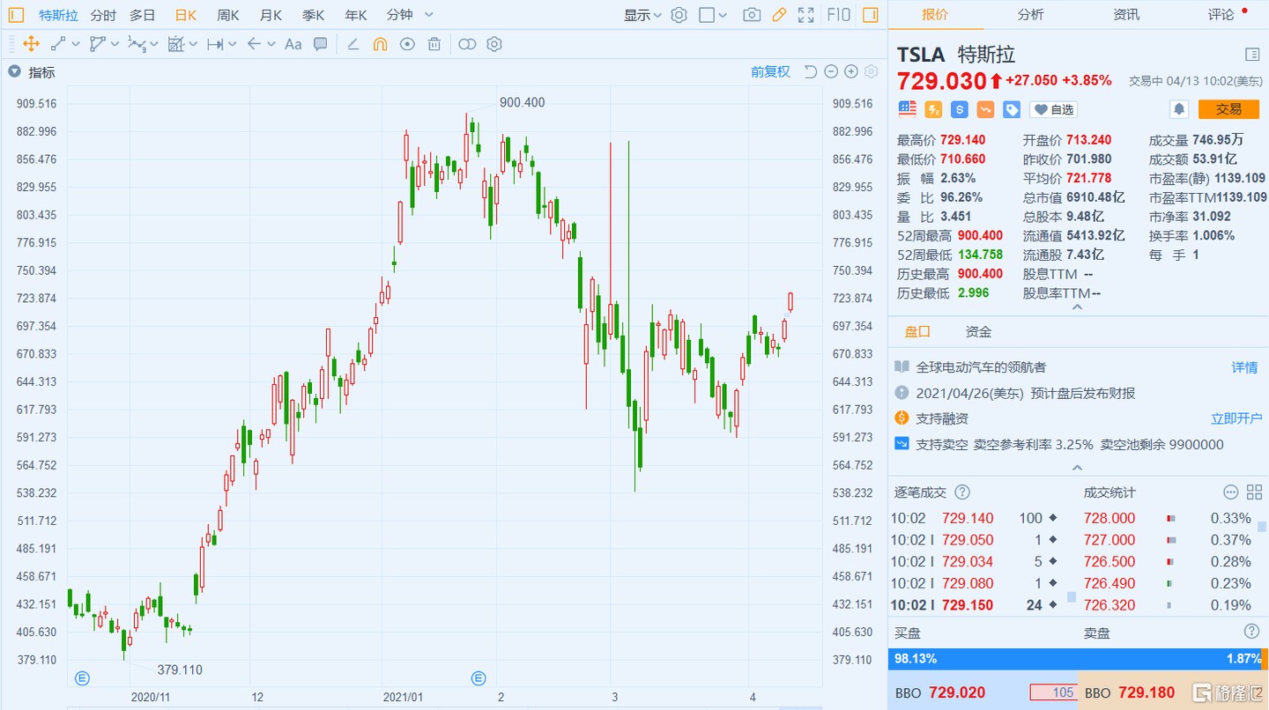Open the stock profile list icon next to TSLA
1269x710 pixels.
pyautogui.click(x=1252, y=55)
